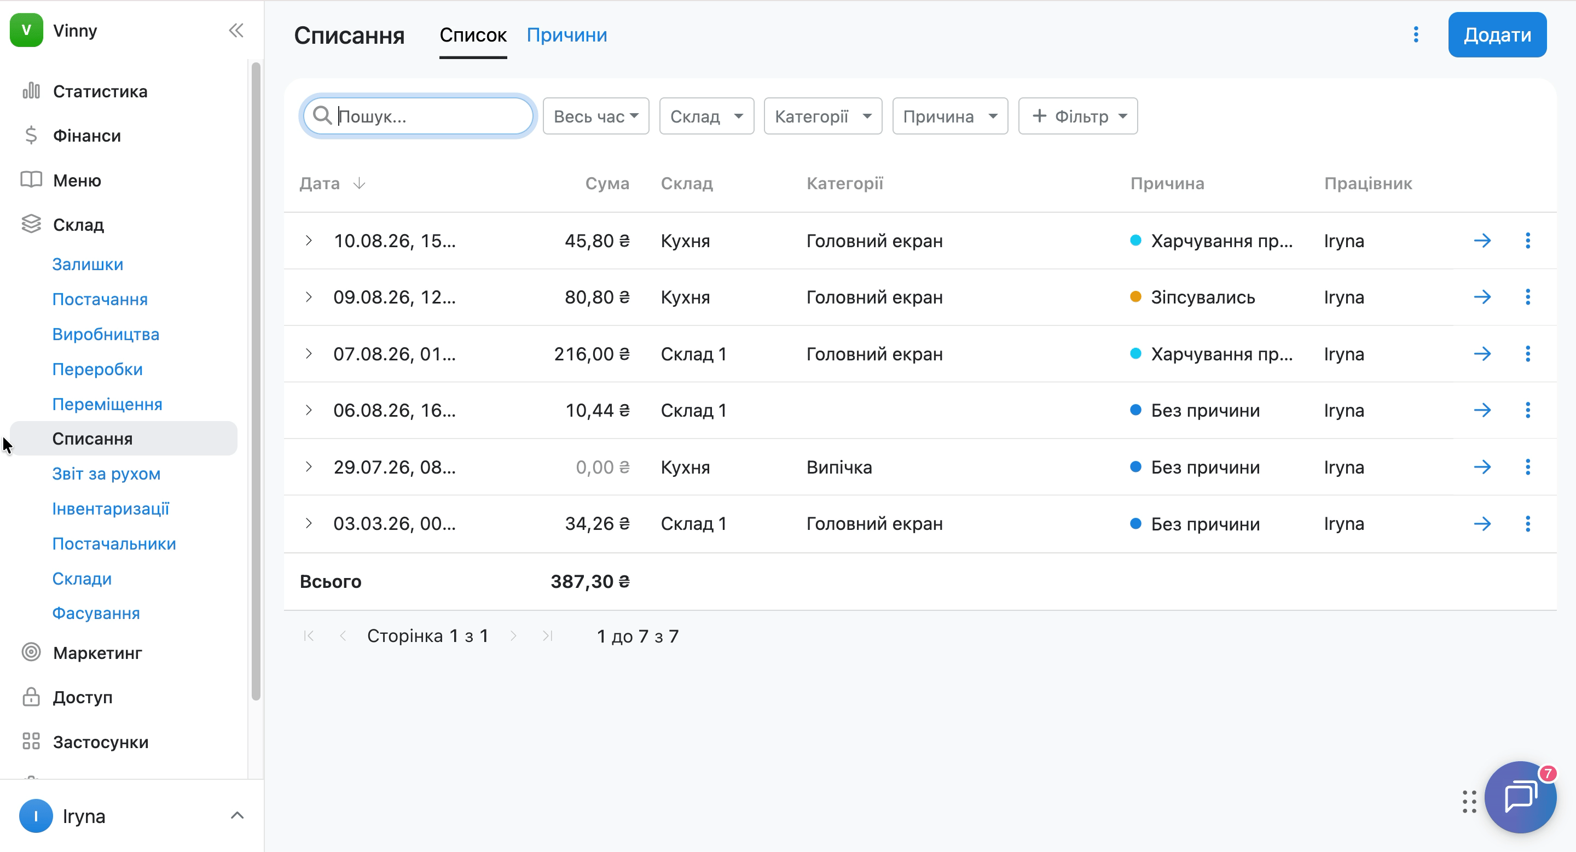Sort table by Дата column

tap(332, 183)
